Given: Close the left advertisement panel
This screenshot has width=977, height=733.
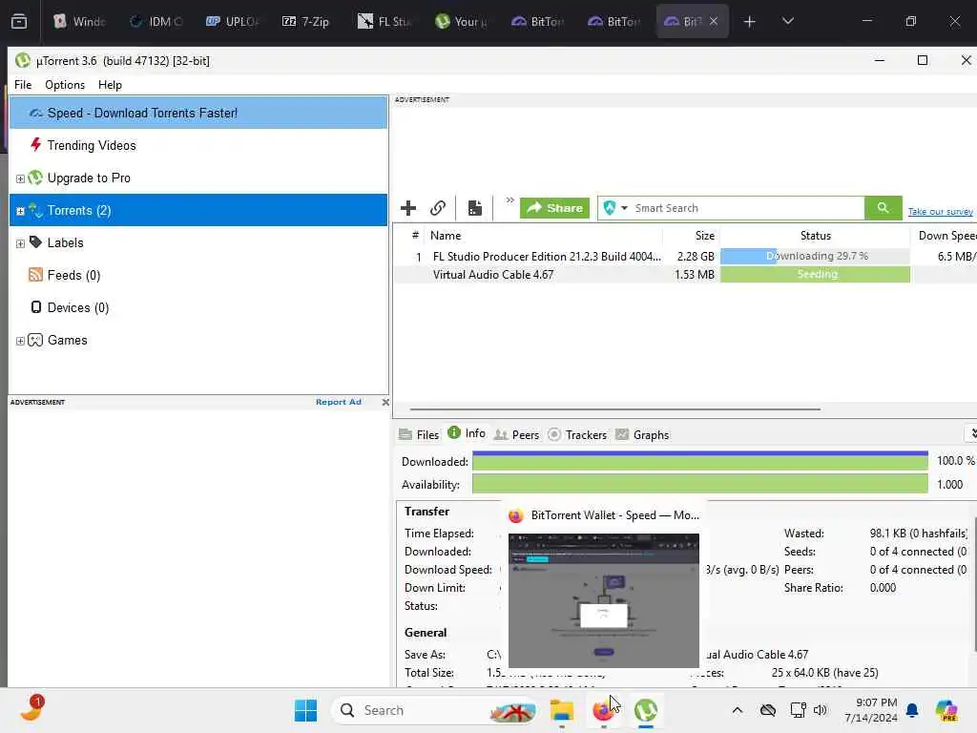Looking at the screenshot, I should [385, 402].
